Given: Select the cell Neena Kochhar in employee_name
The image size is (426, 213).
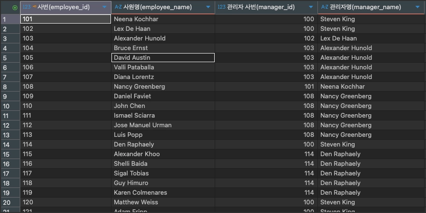Looking at the screenshot, I should point(163,19).
